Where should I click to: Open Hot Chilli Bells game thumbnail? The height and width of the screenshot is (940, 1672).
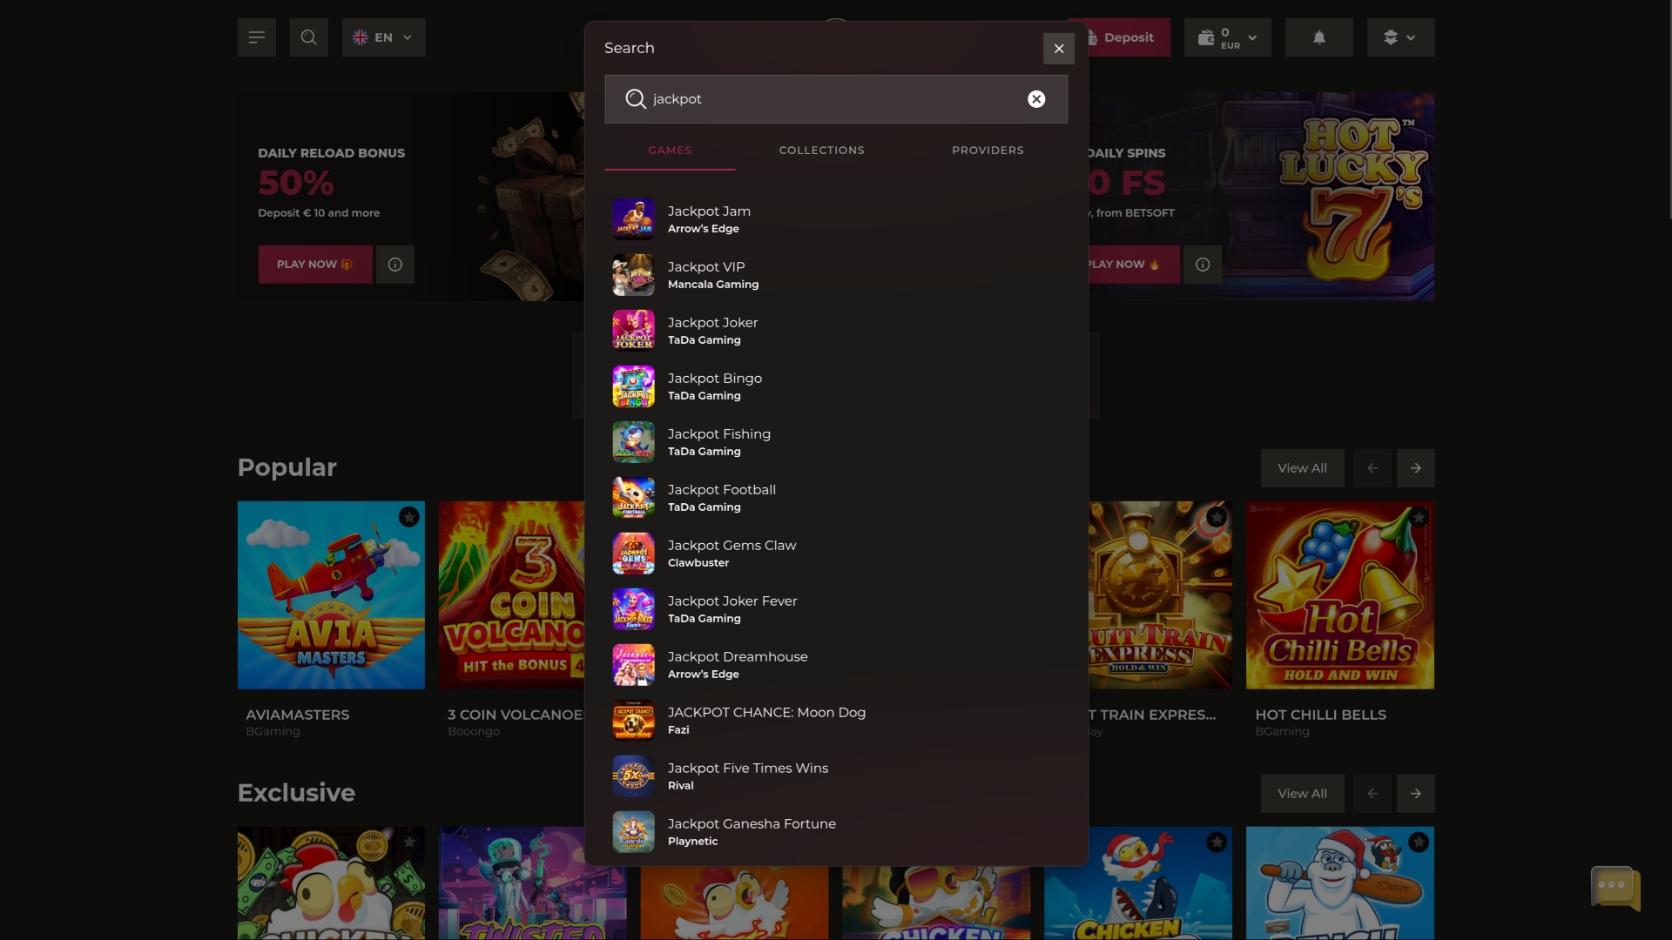click(x=1340, y=595)
